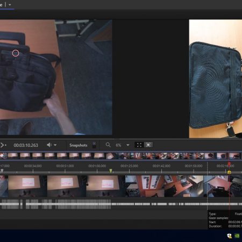Click the 00:03:10.263 timecode display
The image size is (242, 242).
[26, 145]
